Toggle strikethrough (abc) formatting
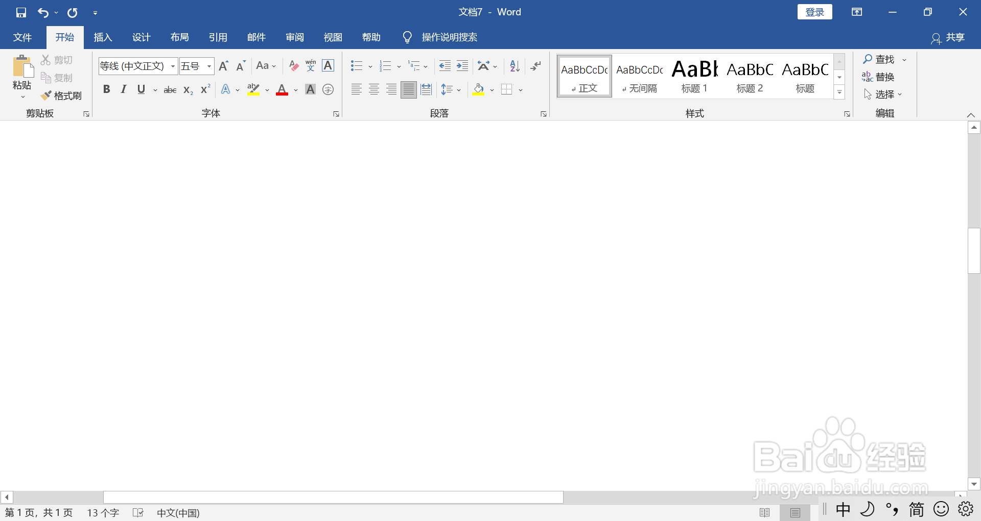 pos(170,90)
